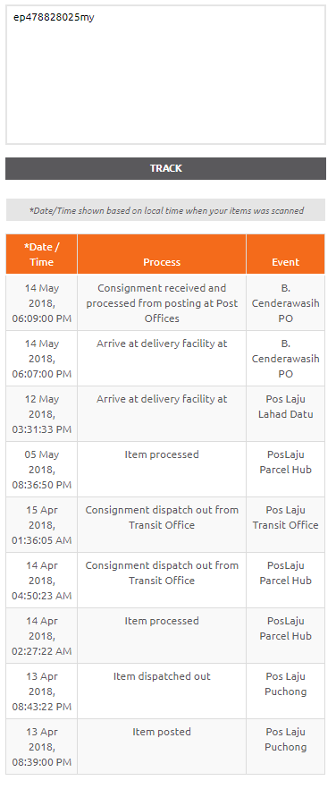336x789 pixels.
Task: Click the Item posted process cell
Action: pyautogui.click(x=162, y=746)
